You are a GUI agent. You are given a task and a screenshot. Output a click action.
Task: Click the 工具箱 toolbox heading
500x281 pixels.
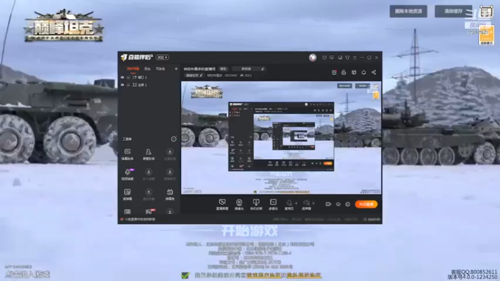(x=127, y=139)
